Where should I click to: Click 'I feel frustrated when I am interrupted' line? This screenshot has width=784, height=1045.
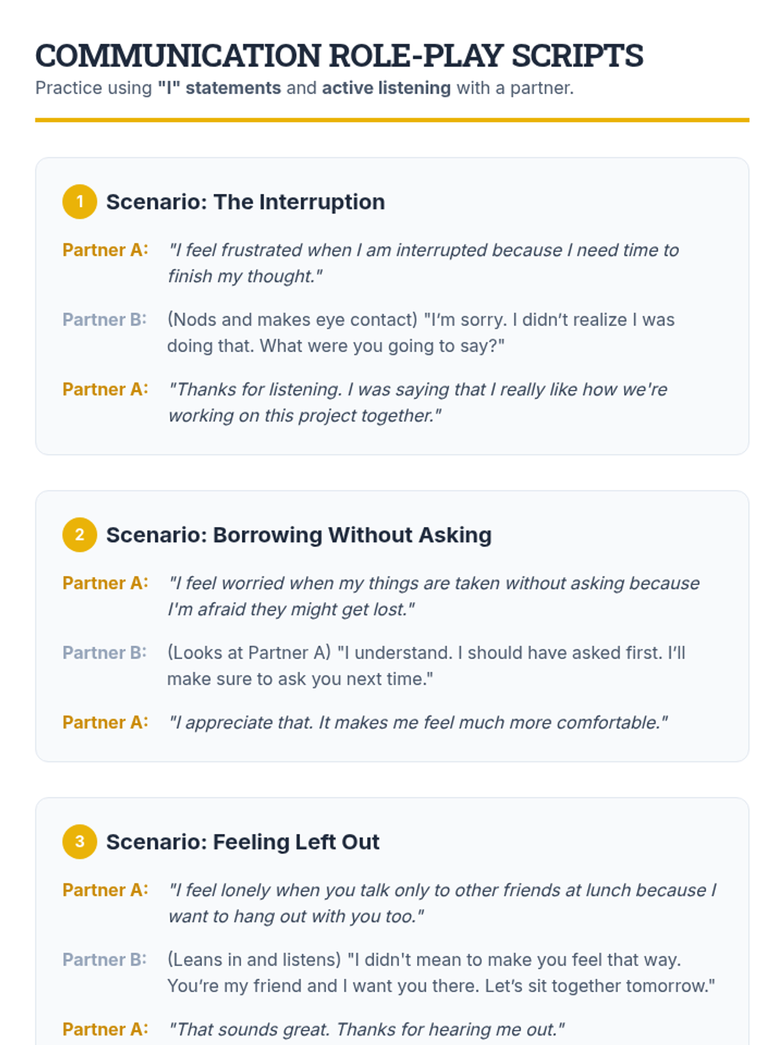(423, 263)
